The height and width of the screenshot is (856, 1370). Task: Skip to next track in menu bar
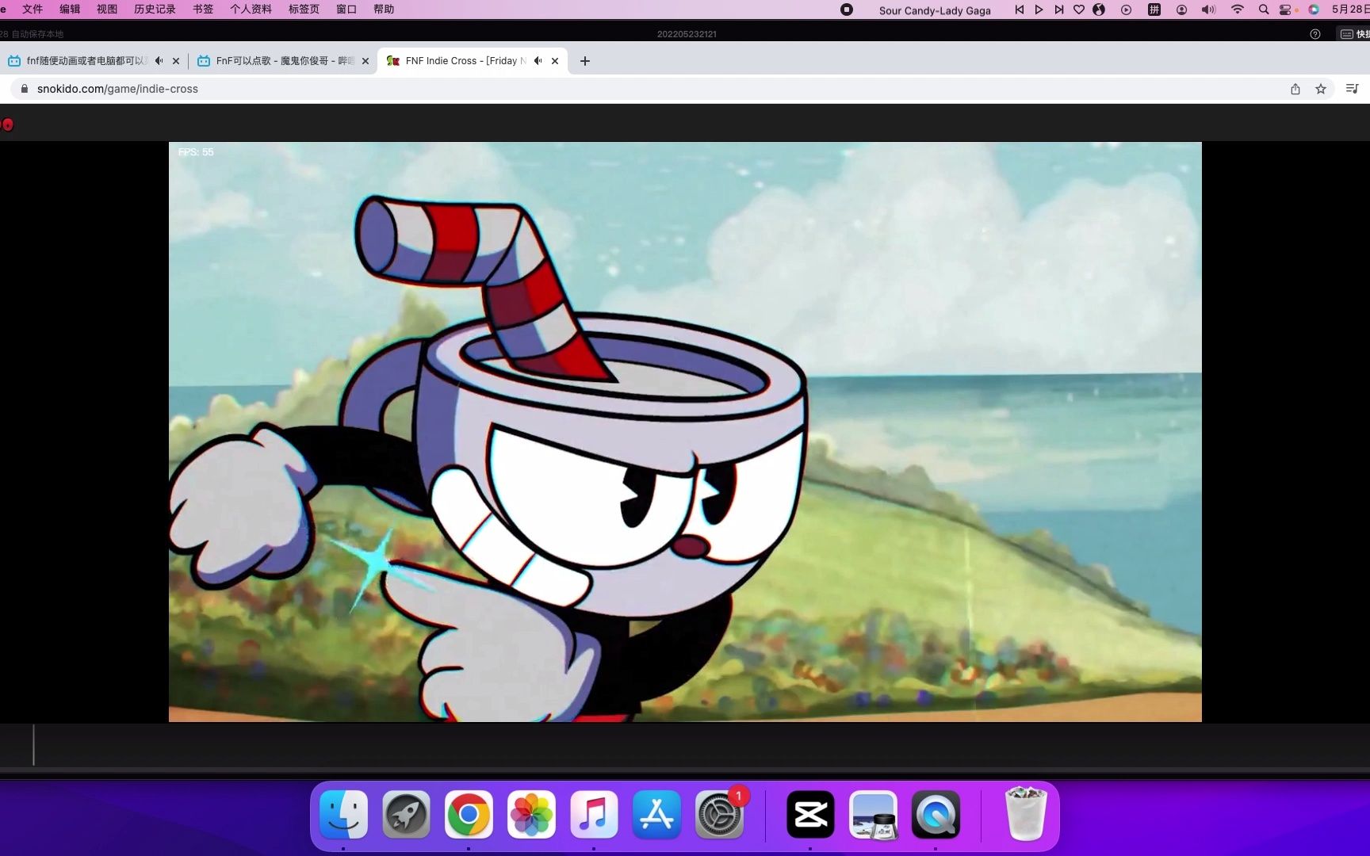[x=1059, y=10]
